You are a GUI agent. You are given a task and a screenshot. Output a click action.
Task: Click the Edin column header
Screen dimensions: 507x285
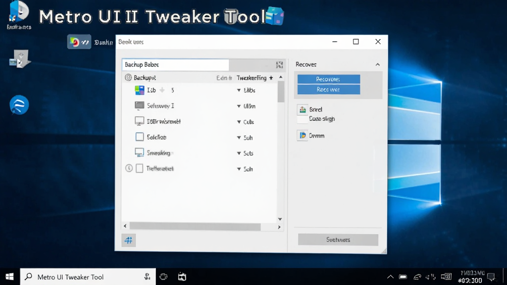[x=224, y=78]
